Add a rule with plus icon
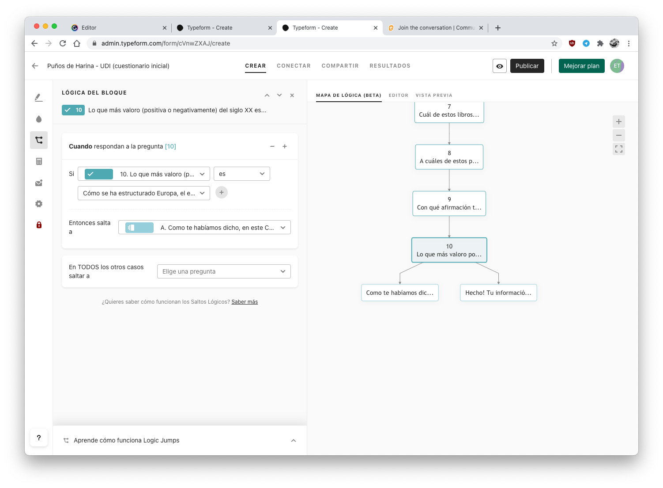The image size is (663, 488). (x=285, y=146)
